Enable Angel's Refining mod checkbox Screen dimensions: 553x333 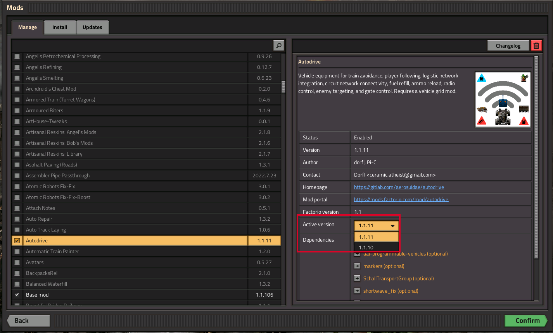click(x=17, y=67)
